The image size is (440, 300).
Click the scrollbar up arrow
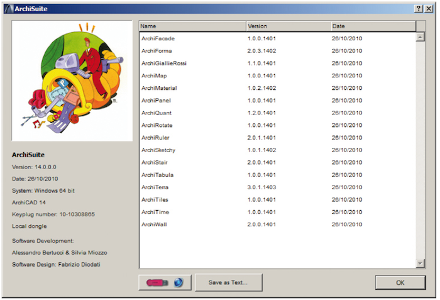(420, 37)
